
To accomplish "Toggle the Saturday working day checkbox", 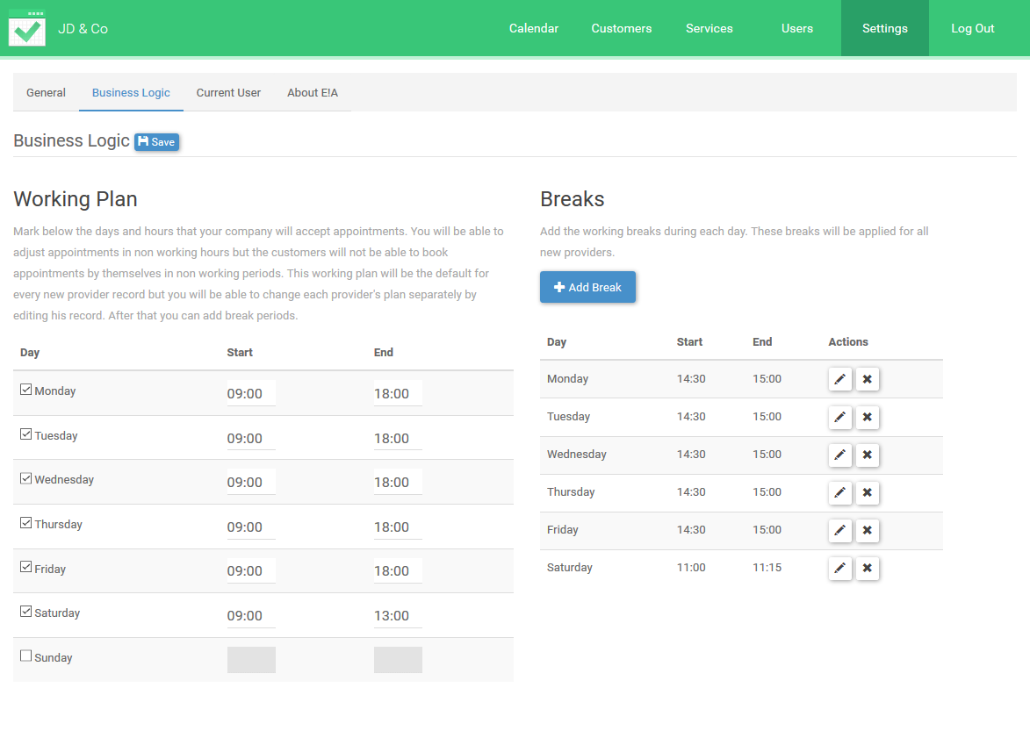I will 26,612.
